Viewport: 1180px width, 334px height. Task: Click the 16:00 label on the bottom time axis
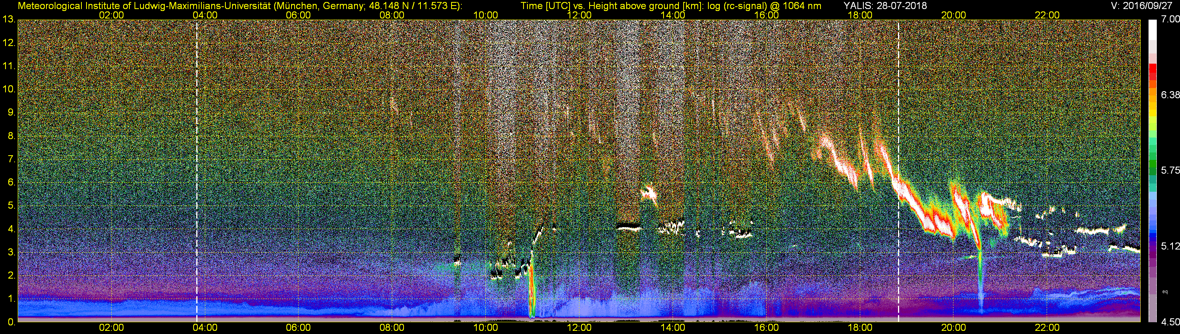pyautogui.click(x=766, y=328)
